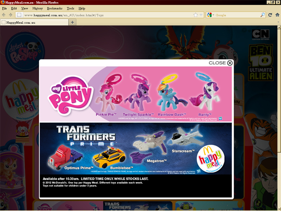This screenshot has height=211, width=281.
Task: Click the Happy Meal logo in Transformers banner
Action: point(211,159)
